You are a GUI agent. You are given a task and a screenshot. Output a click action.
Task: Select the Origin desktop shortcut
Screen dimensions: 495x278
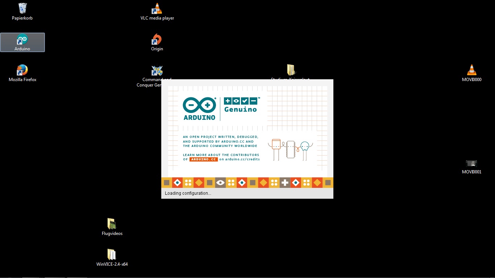(157, 42)
